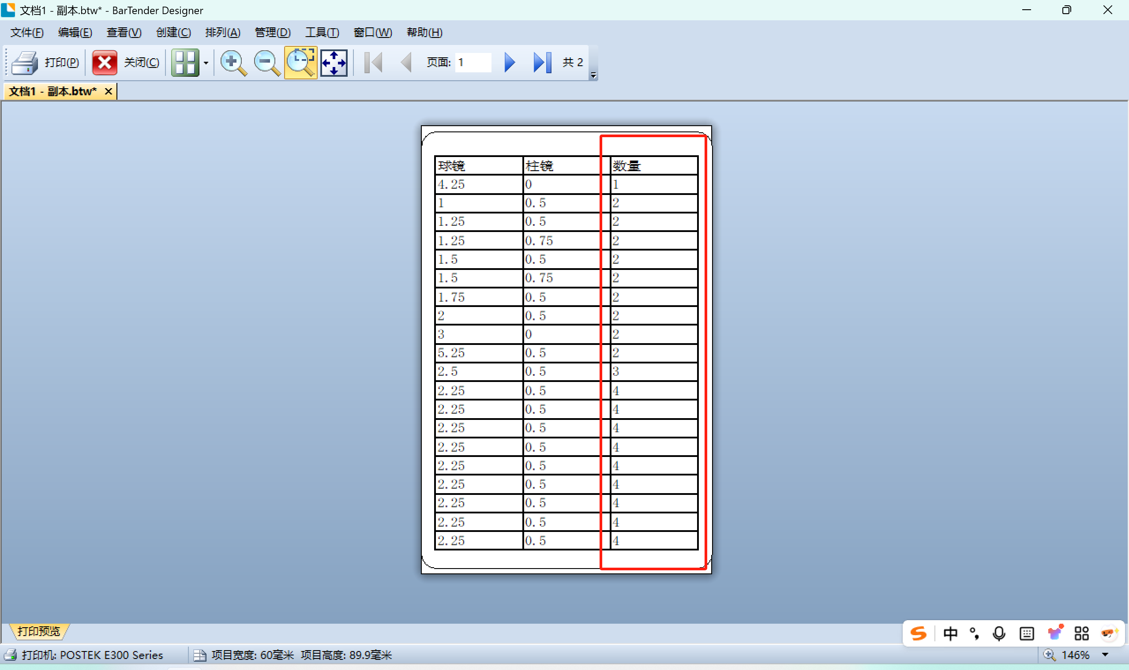Click the multi-page layout grid icon
The width and height of the screenshot is (1129, 670).
[x=185, y=62]
